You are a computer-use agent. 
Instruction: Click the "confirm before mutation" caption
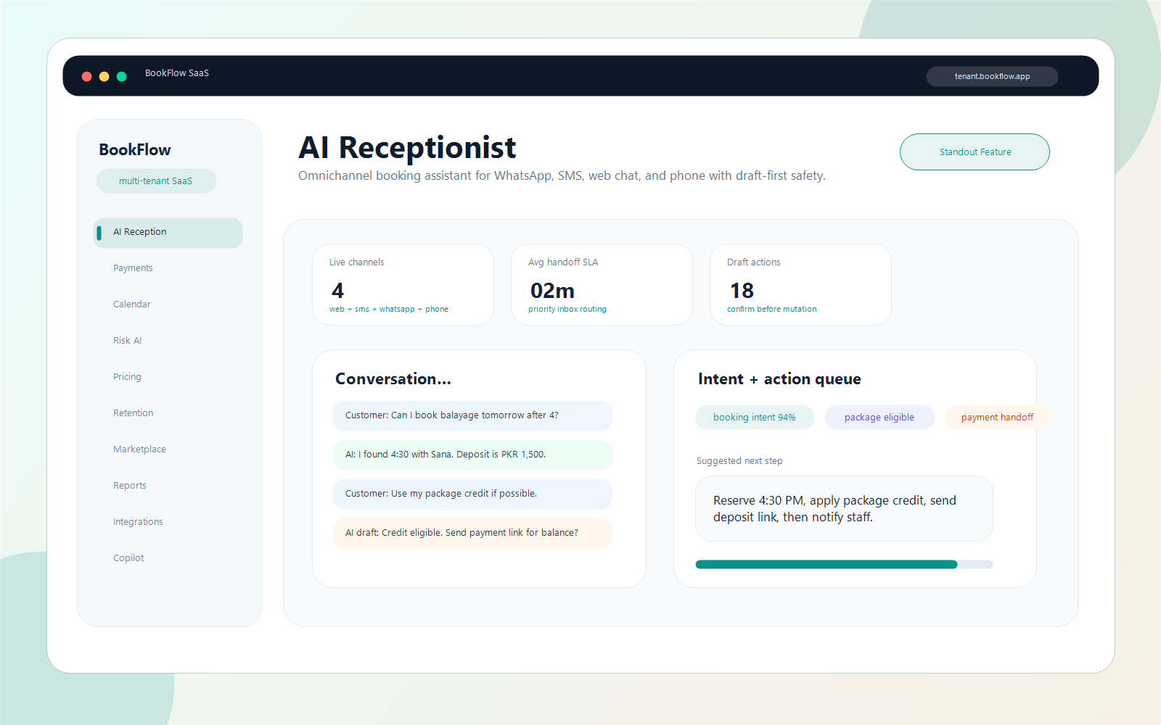coord(772,310)
